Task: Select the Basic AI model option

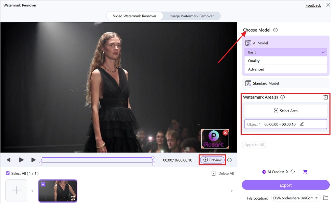Action: [285, 52]
